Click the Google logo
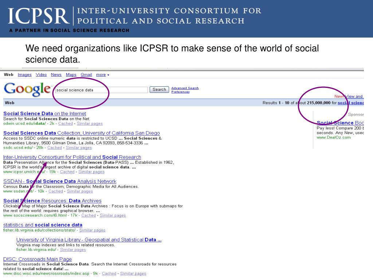The height and width of the screenshot is (280, 373). 27,89
